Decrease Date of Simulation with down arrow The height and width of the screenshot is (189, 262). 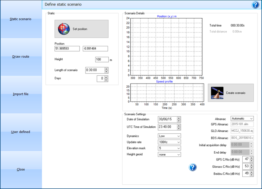coord(179,121)
